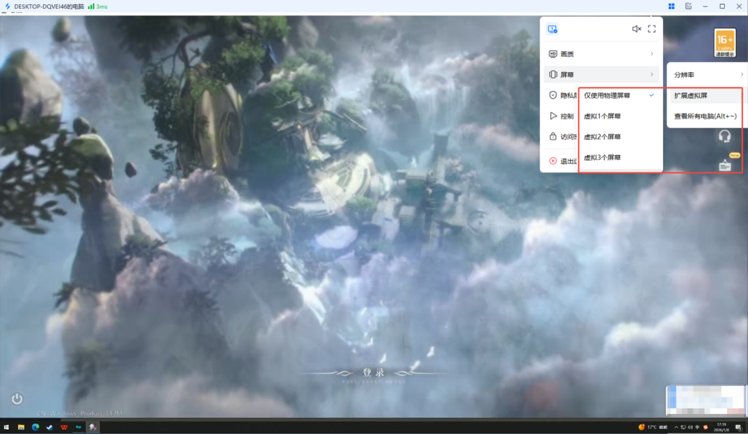Click the blue monitor icon in the panel
The width and height of the screenshot is (748, 434).
point(552,29)
